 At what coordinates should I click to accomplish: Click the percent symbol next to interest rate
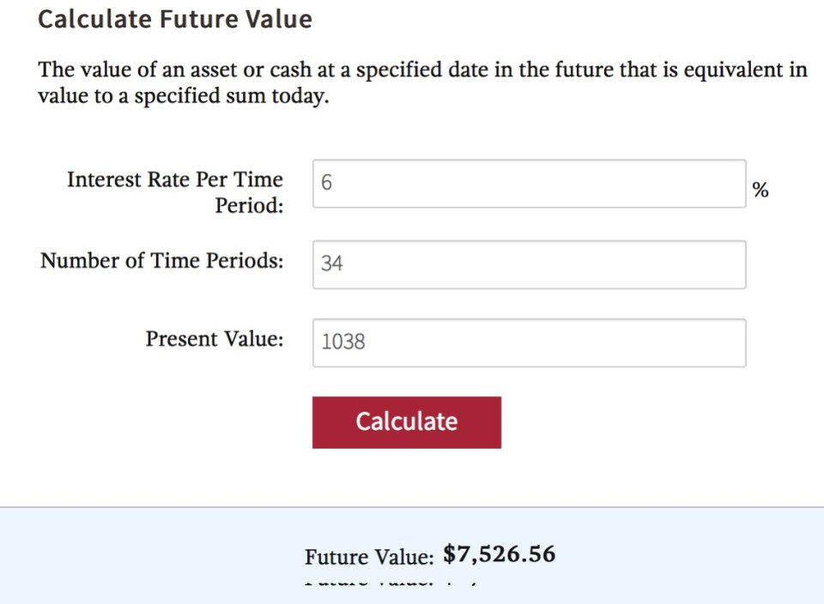pyautogui.click(x=760, y=190)
